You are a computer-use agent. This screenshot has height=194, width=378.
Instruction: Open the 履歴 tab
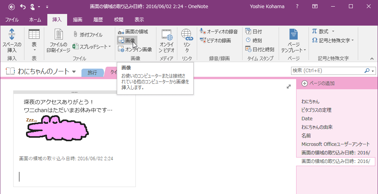click(98, 20)
